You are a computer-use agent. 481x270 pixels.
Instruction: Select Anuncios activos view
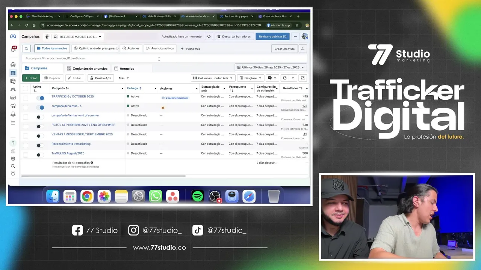pyautogui.click(x=160, y=48)
